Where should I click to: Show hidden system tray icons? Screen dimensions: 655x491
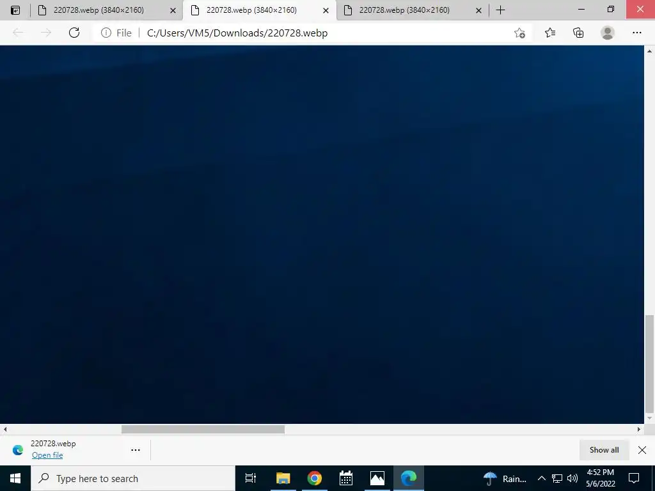[x=541, y=478]
